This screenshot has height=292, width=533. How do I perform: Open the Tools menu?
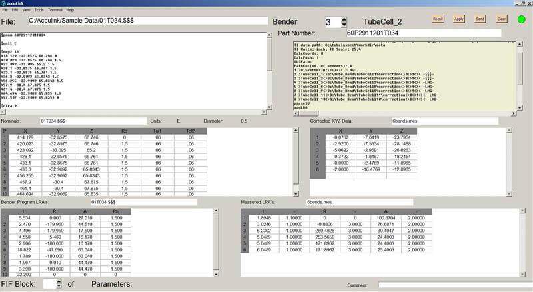(x=39, y=10)
